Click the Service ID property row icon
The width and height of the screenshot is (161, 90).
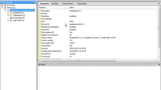pyautogui.click(x=40, y=24)
